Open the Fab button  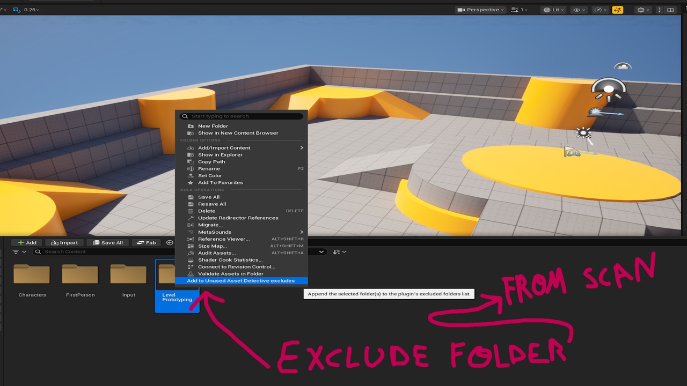coord(146,243)
